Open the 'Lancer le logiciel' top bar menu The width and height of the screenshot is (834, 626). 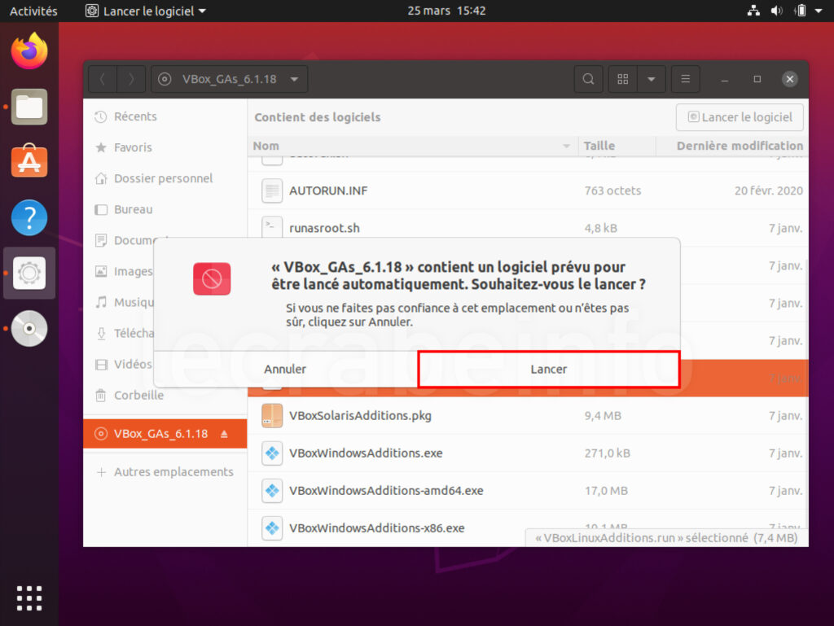tap(146, 11)
